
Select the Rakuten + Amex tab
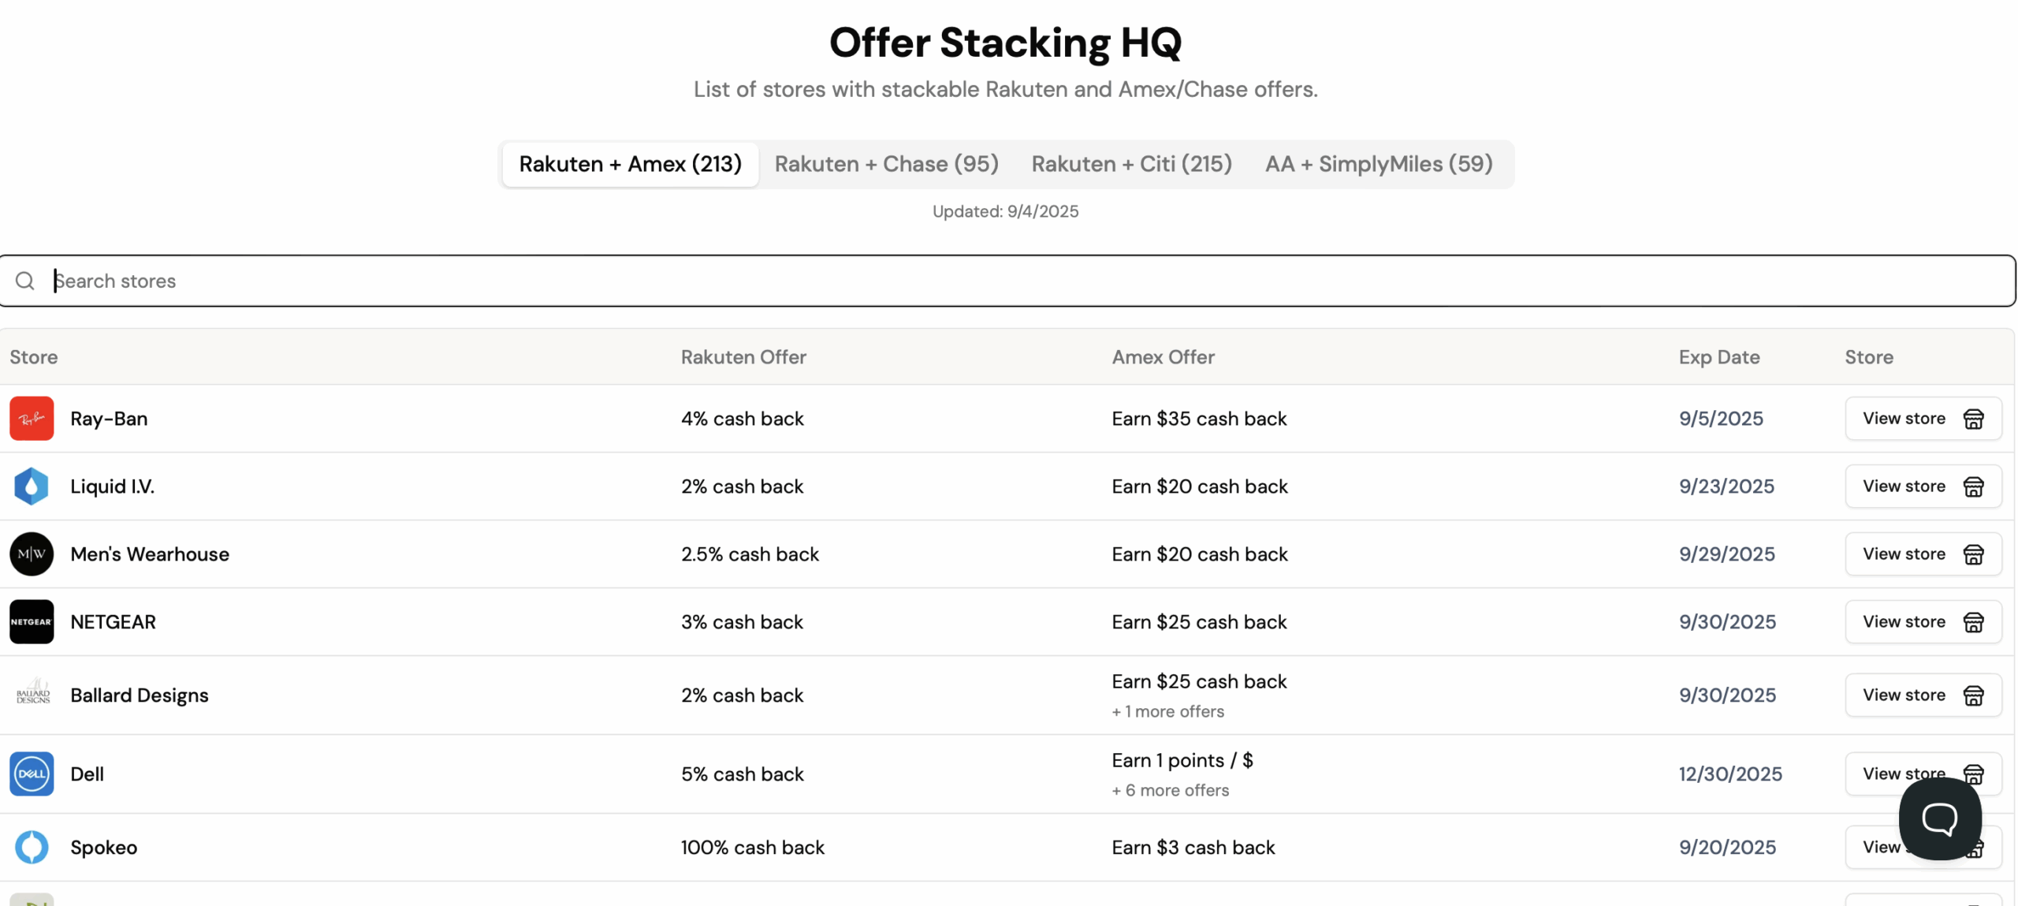coord(630,164)
